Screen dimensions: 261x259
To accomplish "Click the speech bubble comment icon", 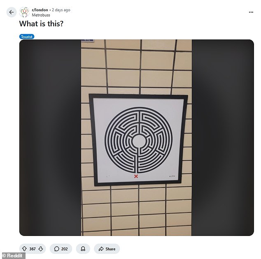I will tap(56, 249).
